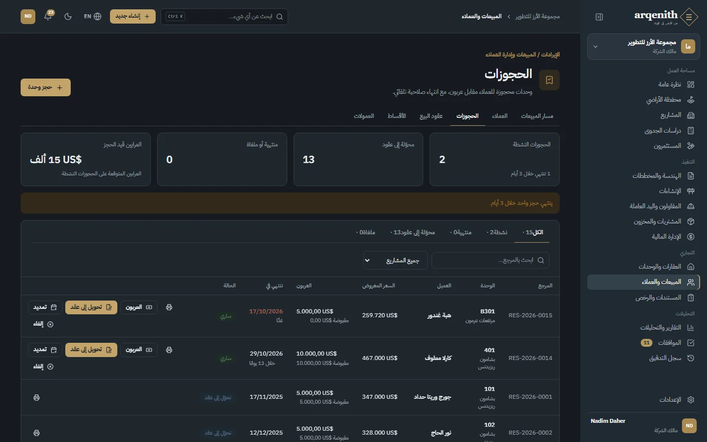This screenshot has height=442, width=707.
Task: Click the ND user avatar in top bar
Action: pos(28,16)
